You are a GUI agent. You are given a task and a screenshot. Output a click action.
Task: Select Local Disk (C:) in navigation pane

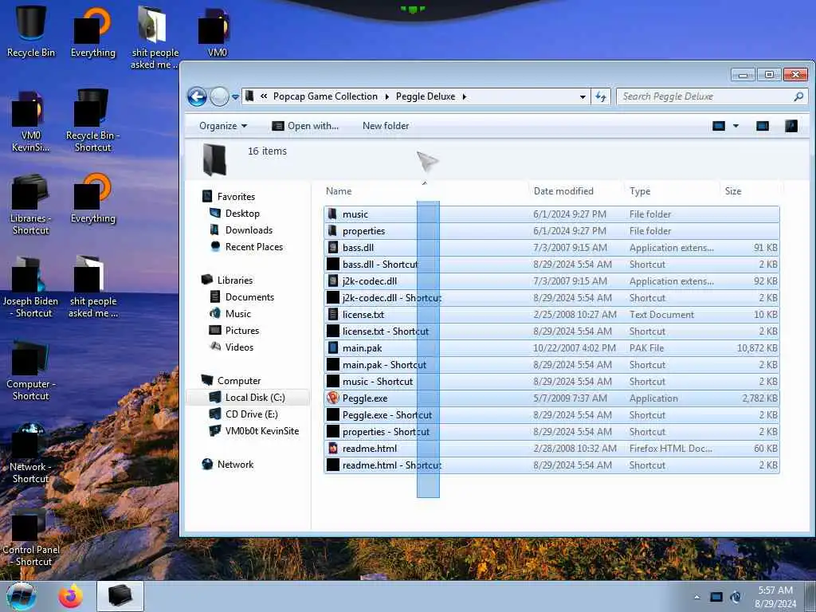[255, 398]
